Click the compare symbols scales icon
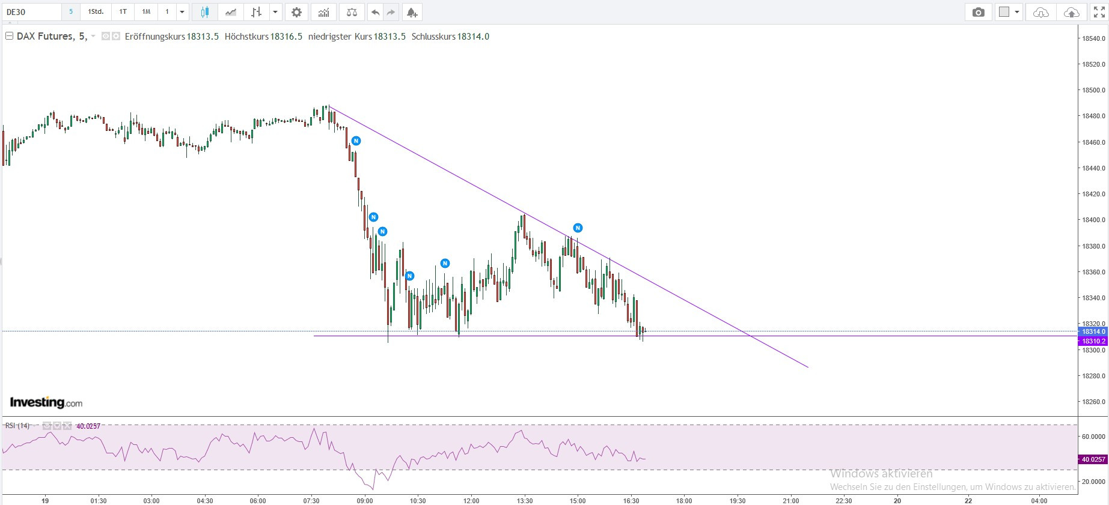Viewport: 1109px width, 505px height. 352,12
